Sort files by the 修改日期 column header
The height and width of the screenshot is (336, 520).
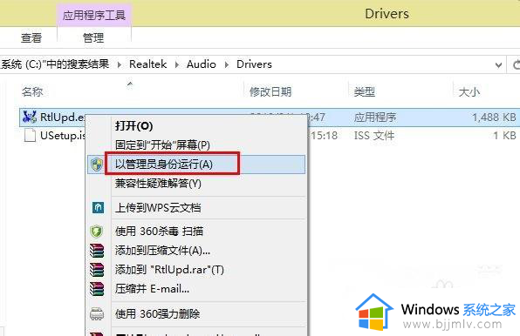click(270, 91)
